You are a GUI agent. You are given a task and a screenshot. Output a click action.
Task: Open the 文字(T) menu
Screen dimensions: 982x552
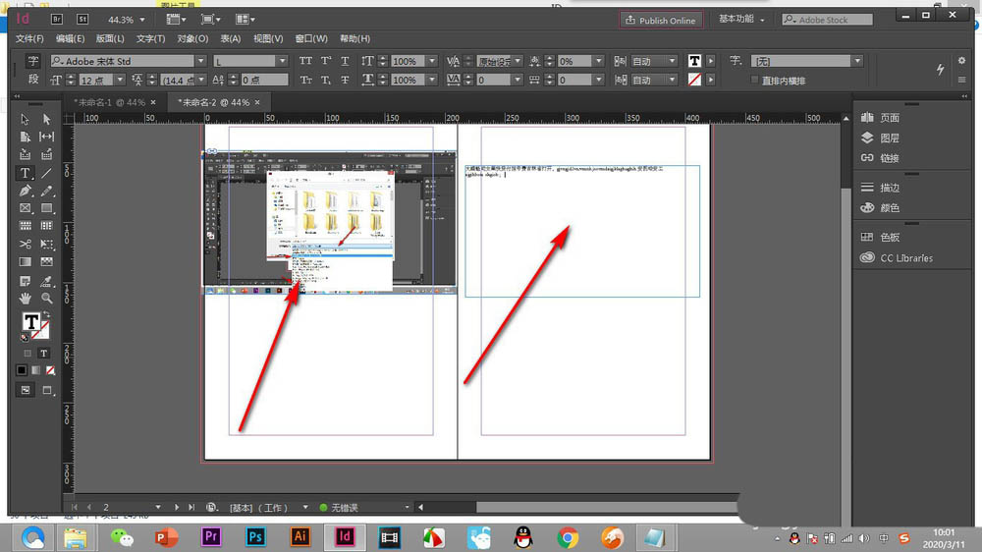click(x=150, y=39)
